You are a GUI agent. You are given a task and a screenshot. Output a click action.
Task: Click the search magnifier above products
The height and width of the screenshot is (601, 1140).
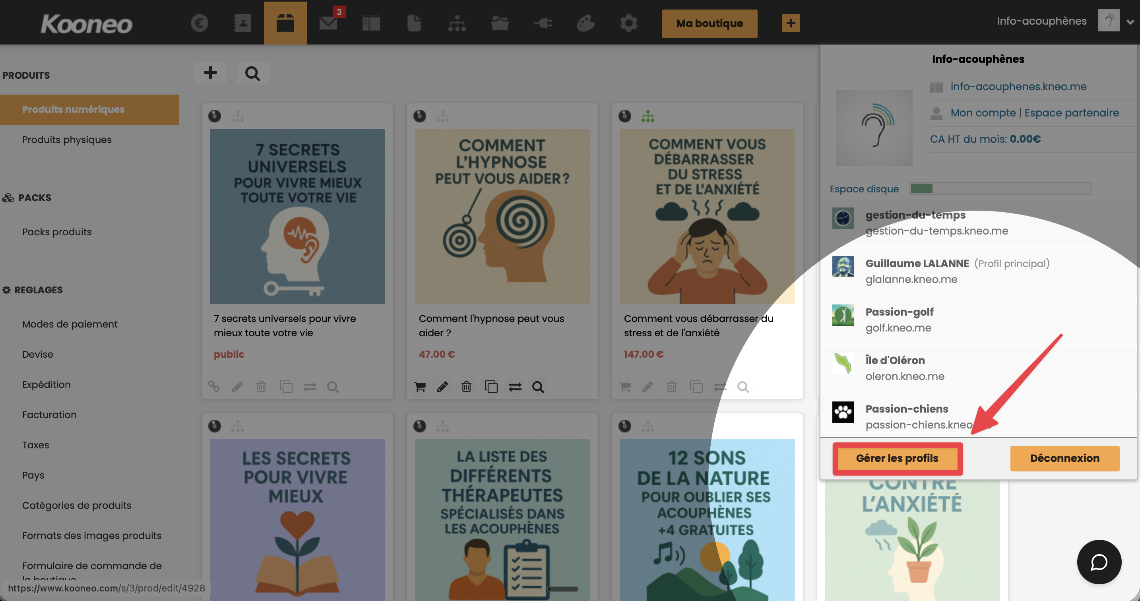[x=252, y=73]
